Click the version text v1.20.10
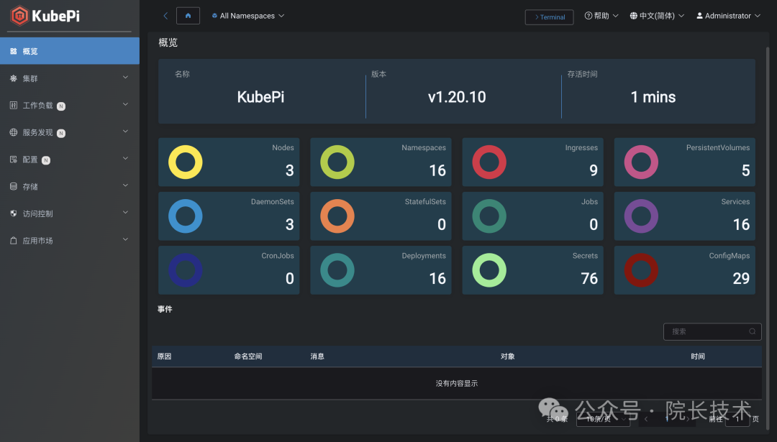This screenshot has height=442, width=777. [457, 97]
